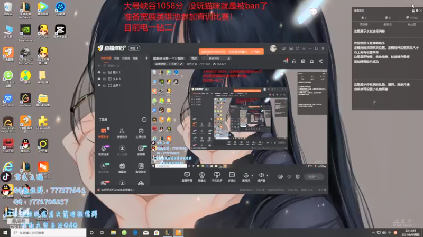
Task: Click the tag input field with pencil
Action: tap(216, 58)
